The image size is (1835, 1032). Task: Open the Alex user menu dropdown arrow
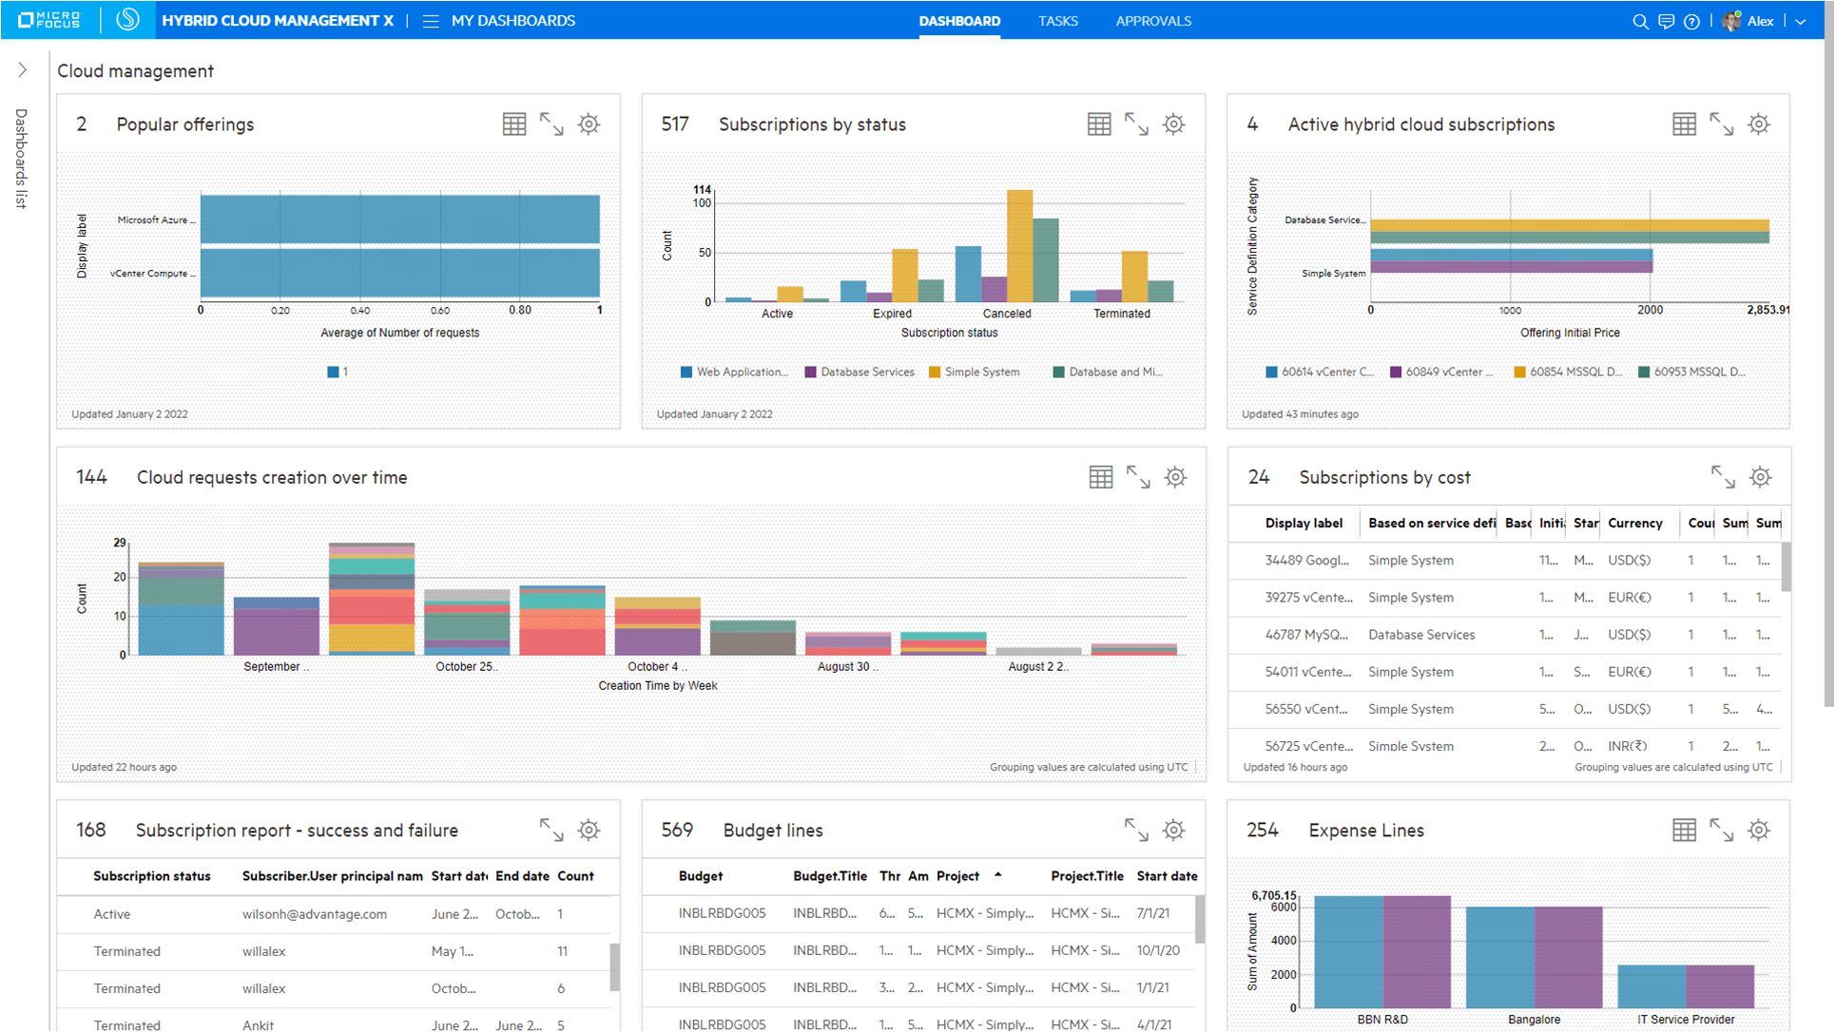pyautogui.click(x=1801, y=21)
